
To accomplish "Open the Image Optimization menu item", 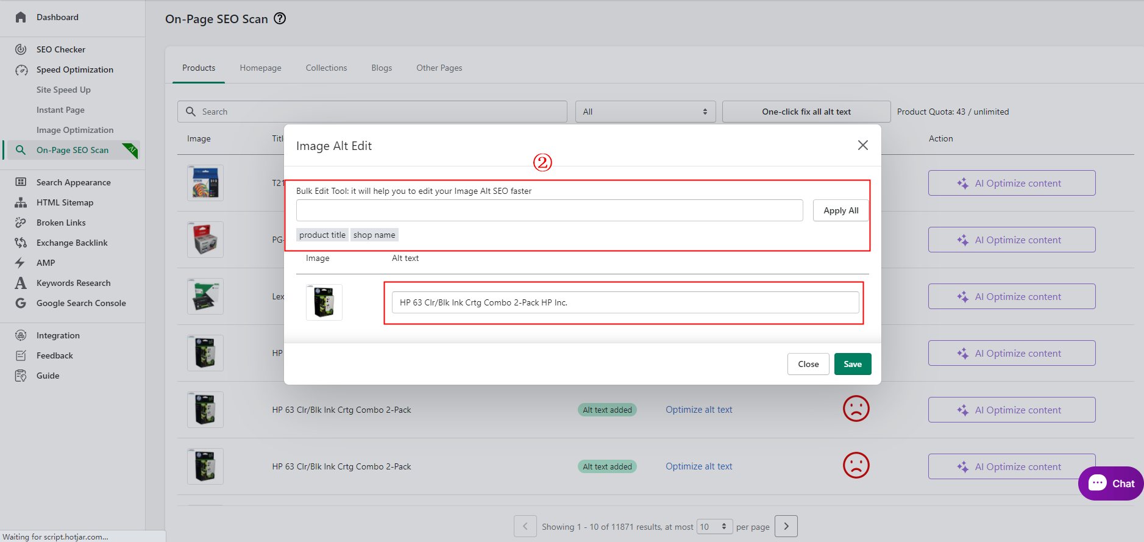I will [x=75, y=130].
